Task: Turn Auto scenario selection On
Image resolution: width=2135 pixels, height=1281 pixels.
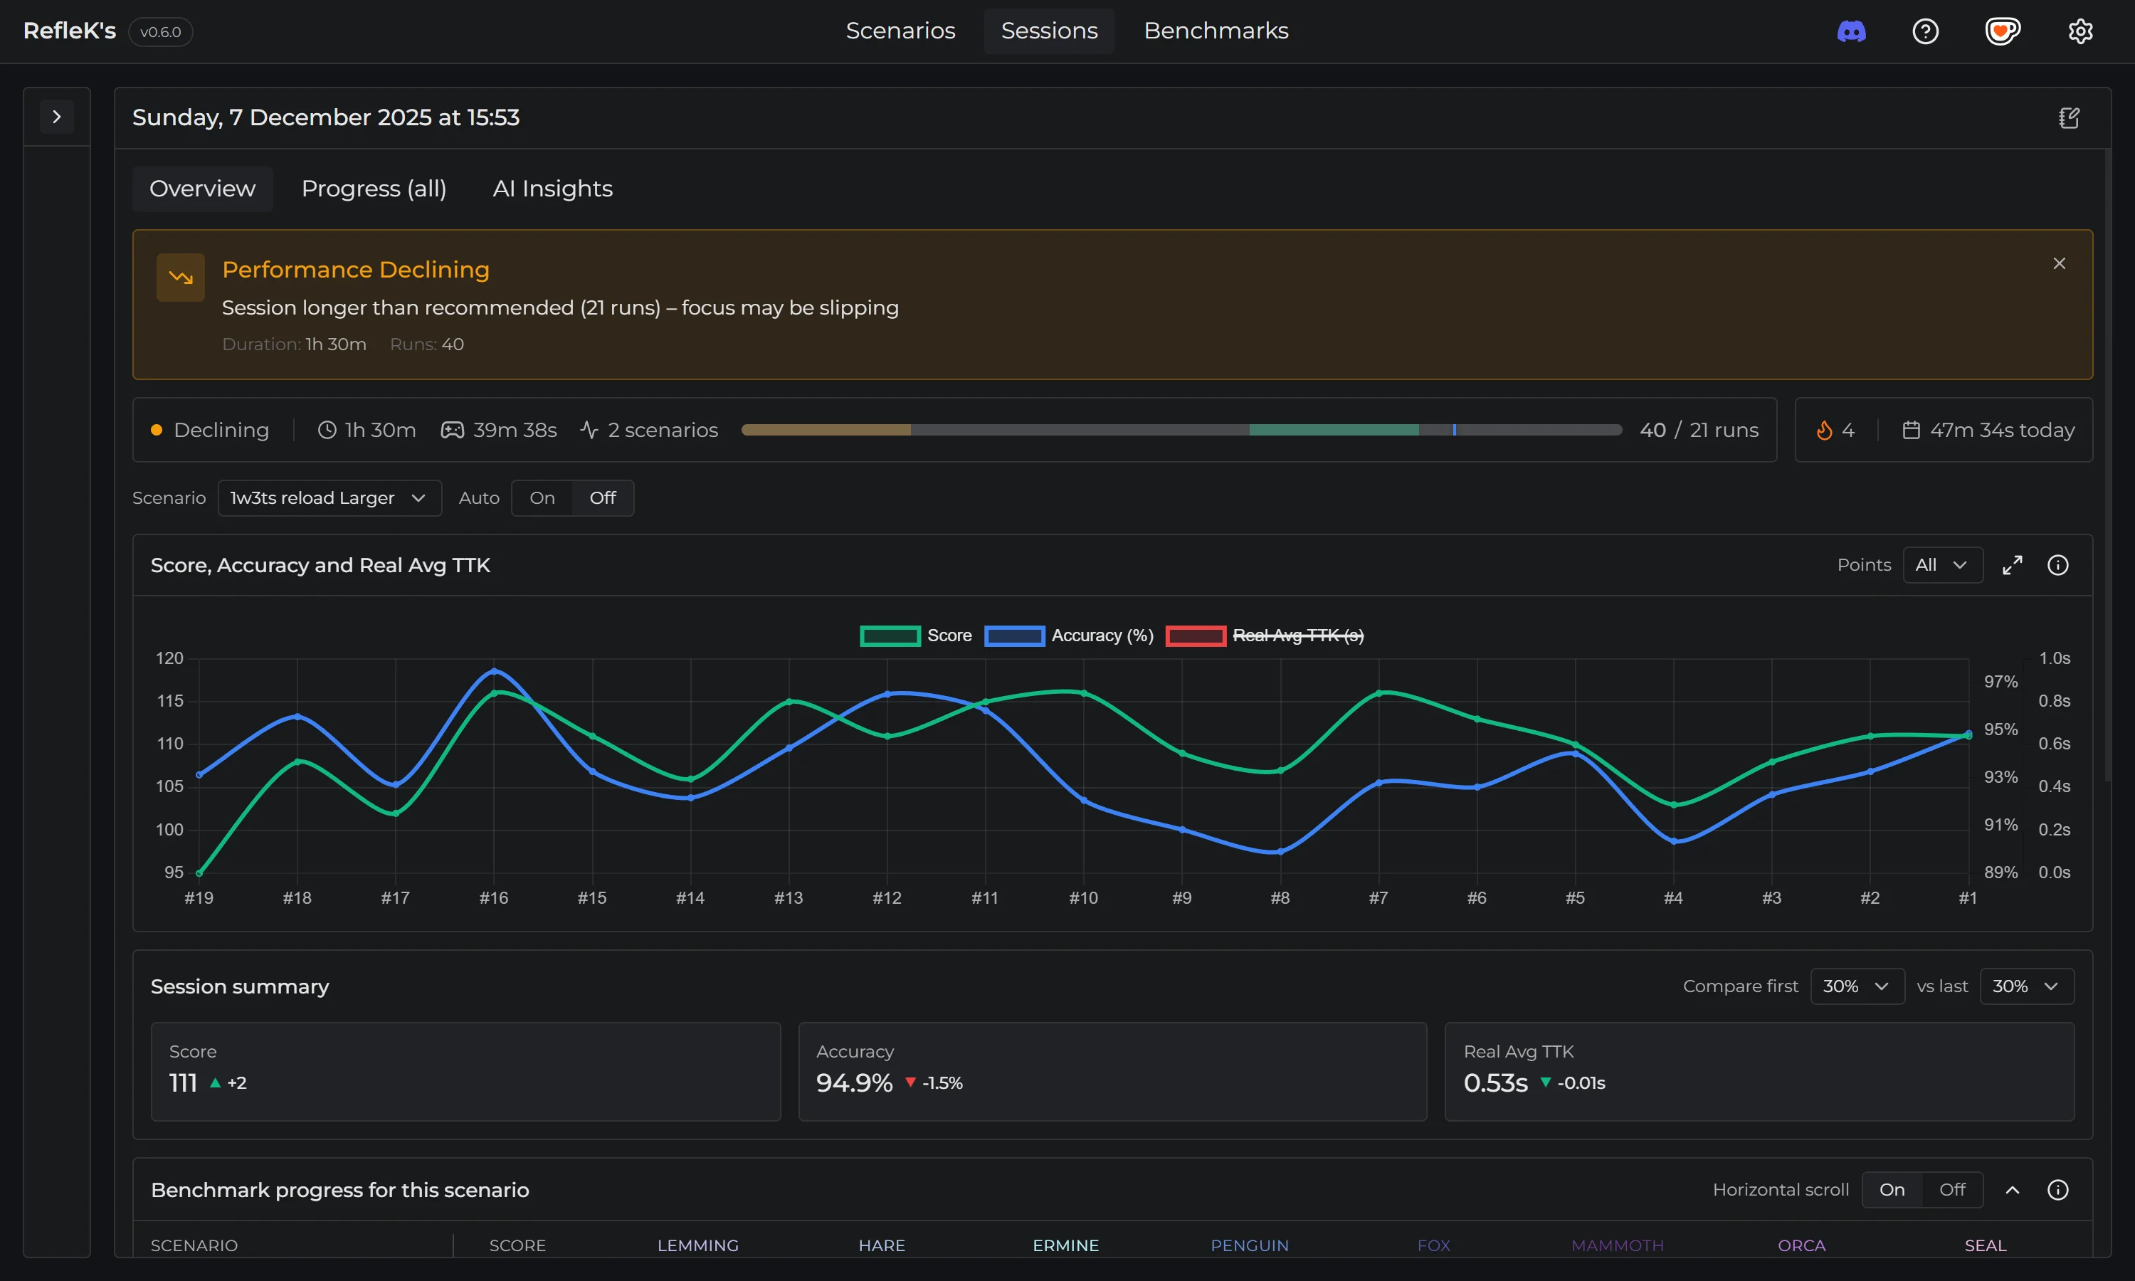Action: (x=542, y=498)
